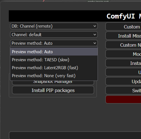The width and height of the screenshot is (141, 139).
Task: Select Preview method: Auto option
Action: pyautogui.click(x=54, y=52)
